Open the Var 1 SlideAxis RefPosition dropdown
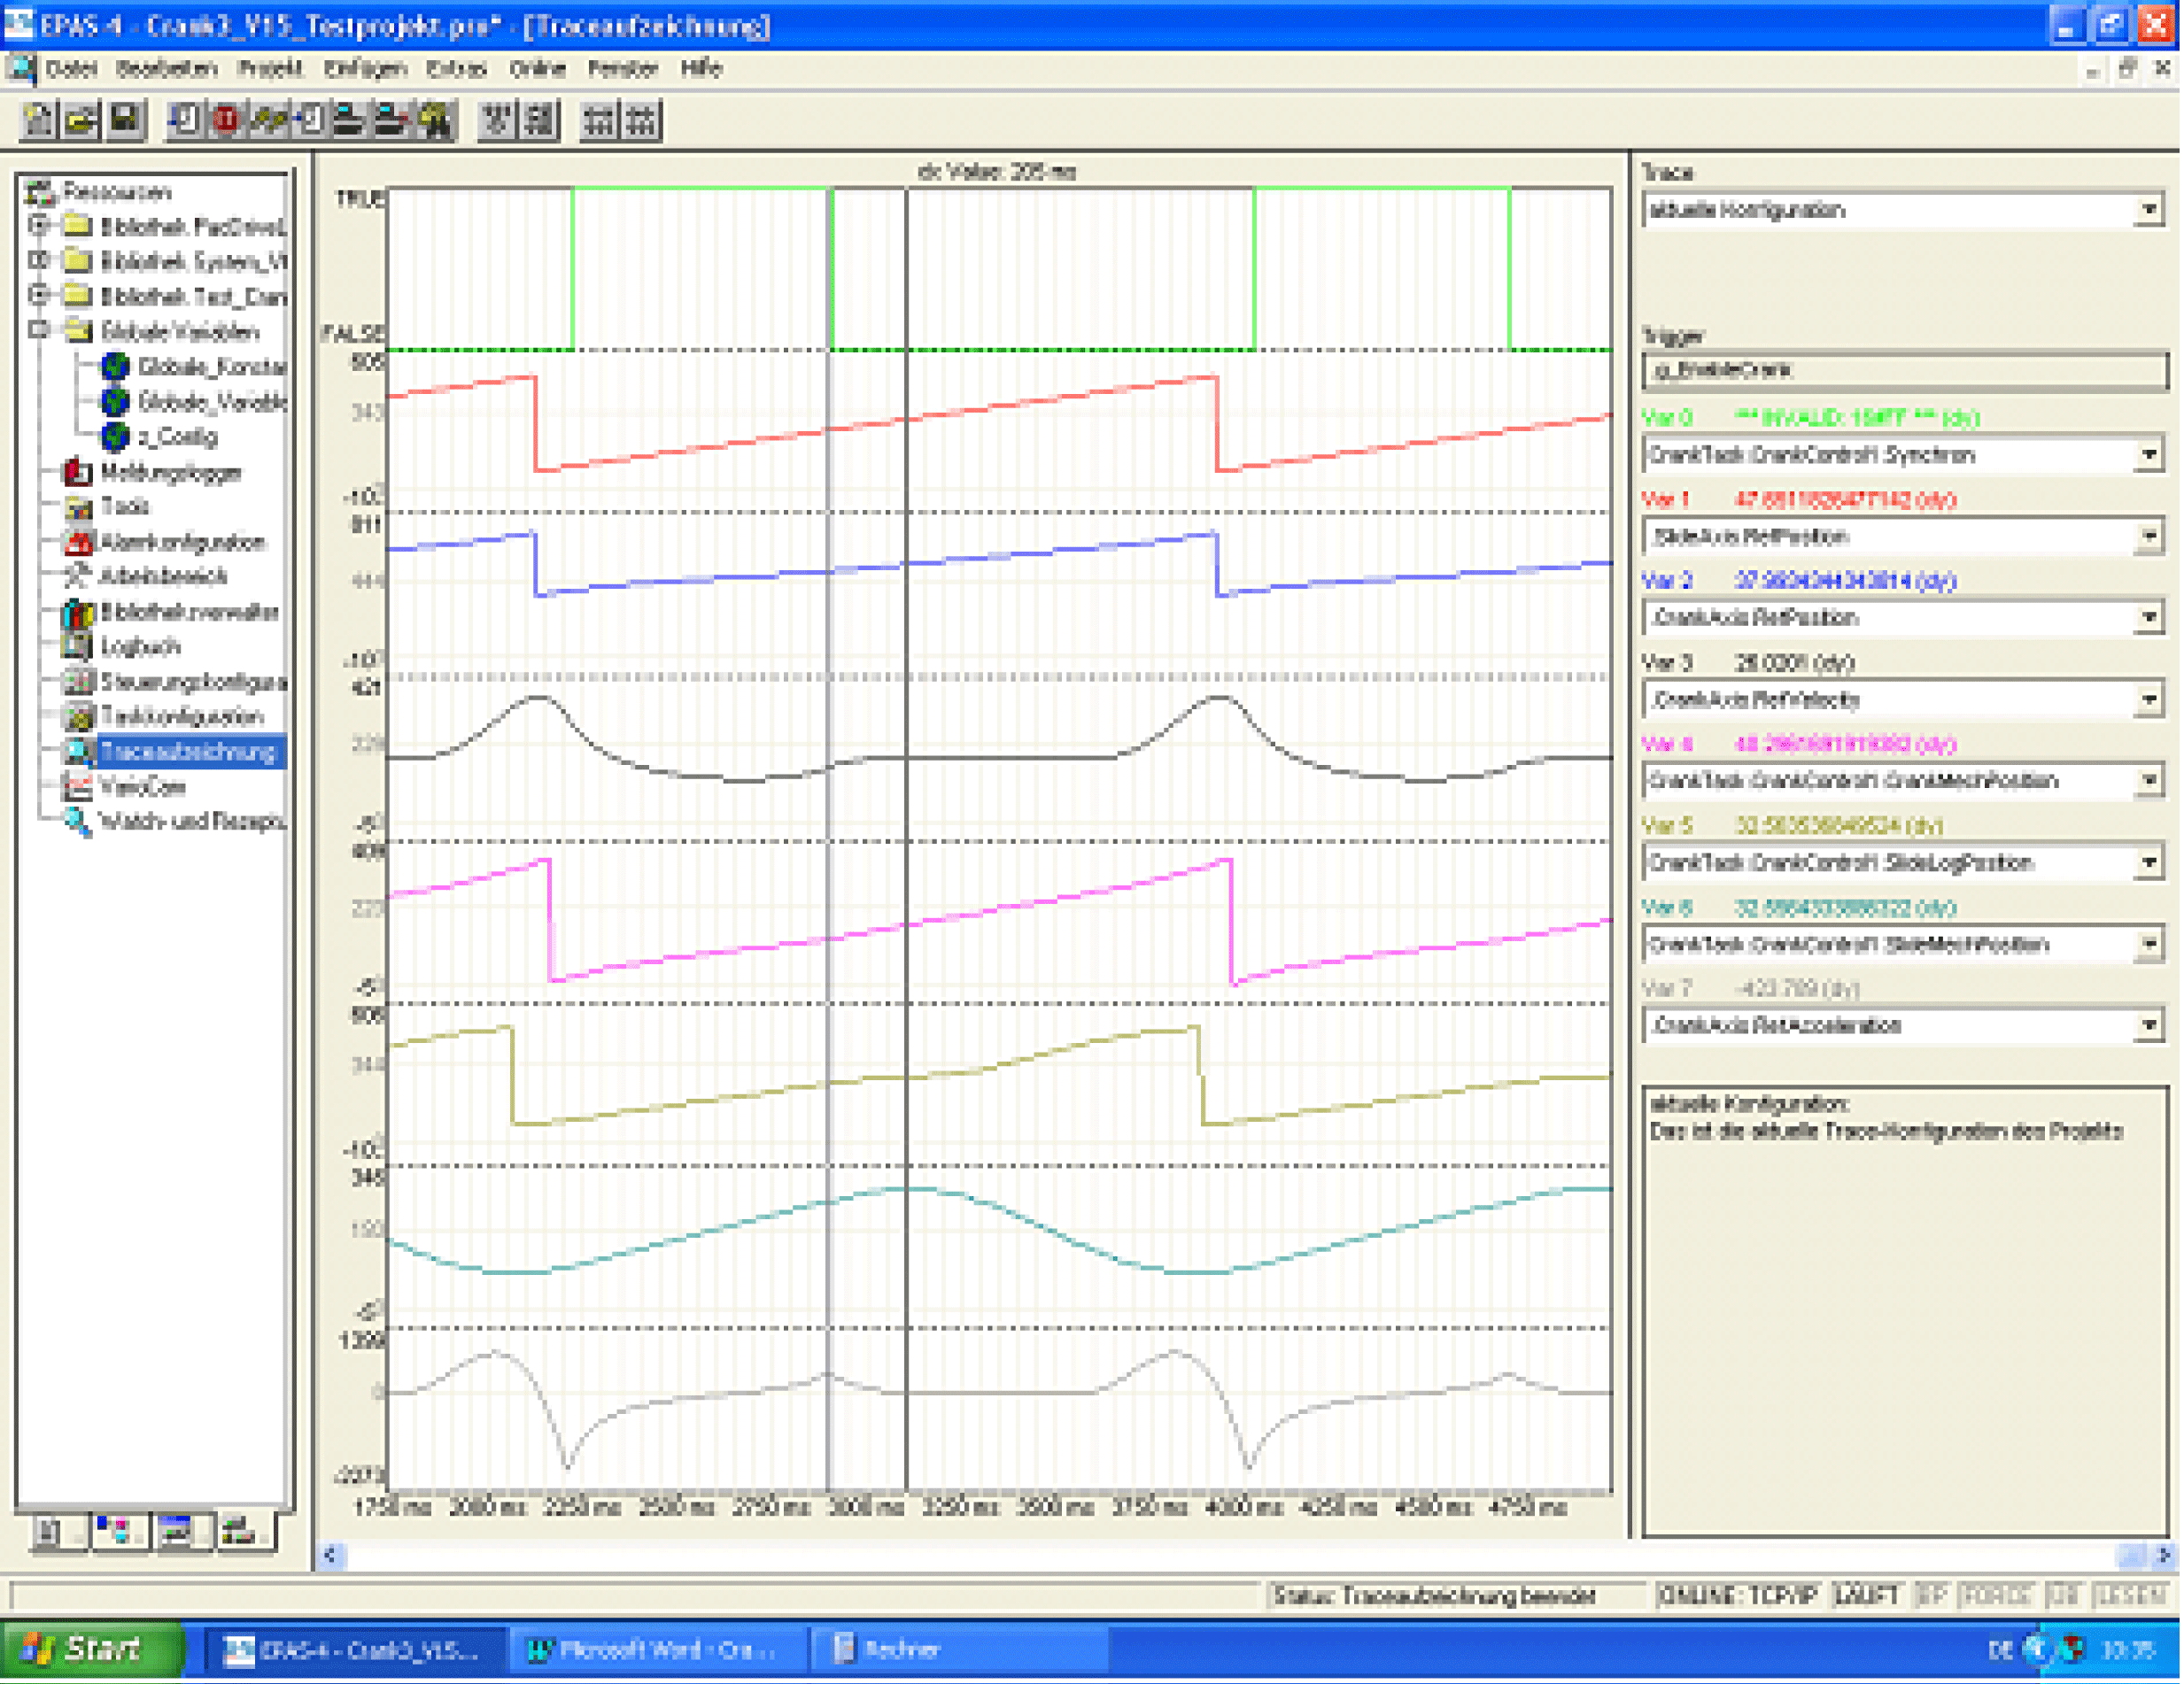Viewport: 2184px width, 1684px height. tap(2148, 537)
